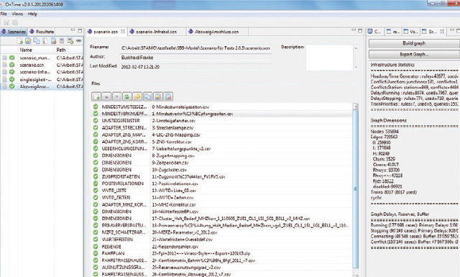Screen dimensions: 460x277
Task: Click the new scenario icon in Scenarios toolbar
Action: coord(19,41)
